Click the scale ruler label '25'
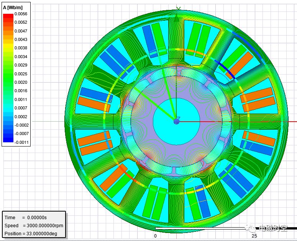The height and width of the screenshot is (241, 297). tap(254, 236)
